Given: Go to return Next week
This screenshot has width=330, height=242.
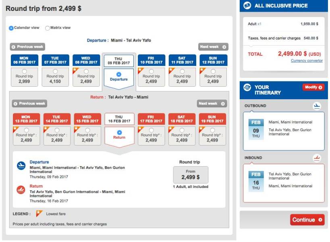Looking at the screenshot, I should [x=212, y=104].
